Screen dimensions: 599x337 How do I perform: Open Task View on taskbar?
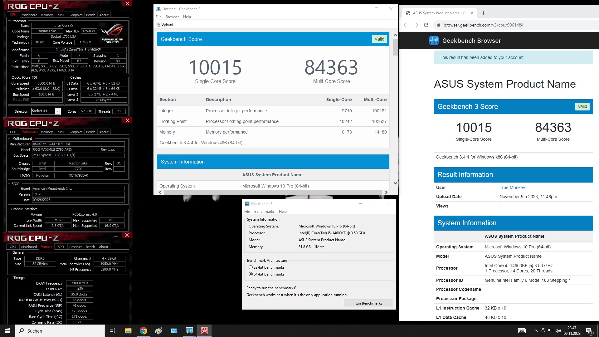tap(112, 331)
